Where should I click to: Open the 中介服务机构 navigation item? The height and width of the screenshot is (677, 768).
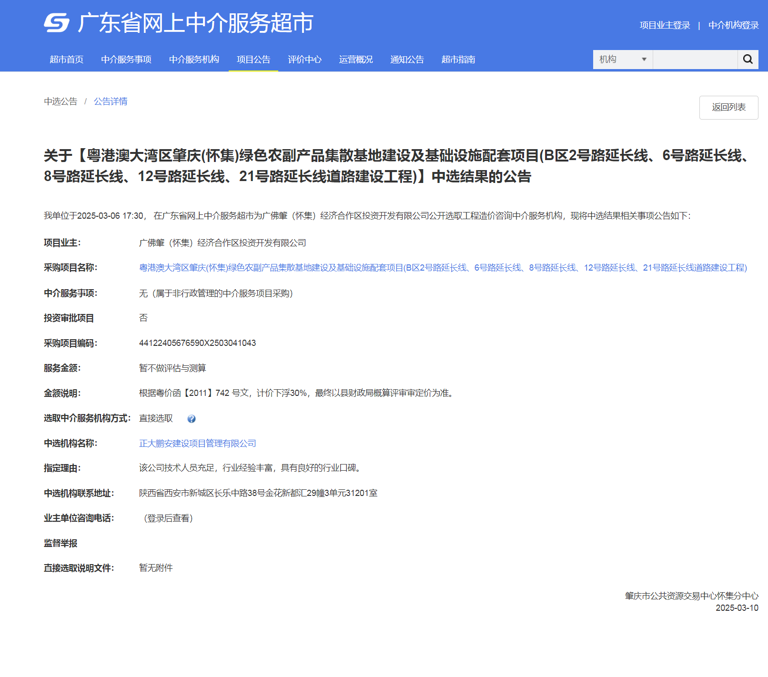point(194,60)
